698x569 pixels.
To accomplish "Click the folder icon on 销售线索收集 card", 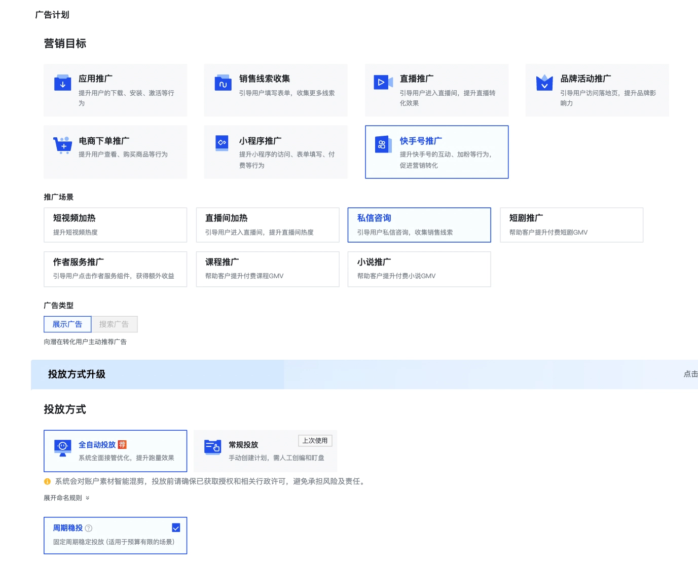I will (x=223, y=83).
